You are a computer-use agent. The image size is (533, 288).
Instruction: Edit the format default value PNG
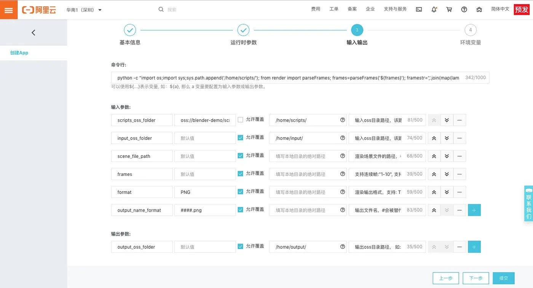click(205, 192)
